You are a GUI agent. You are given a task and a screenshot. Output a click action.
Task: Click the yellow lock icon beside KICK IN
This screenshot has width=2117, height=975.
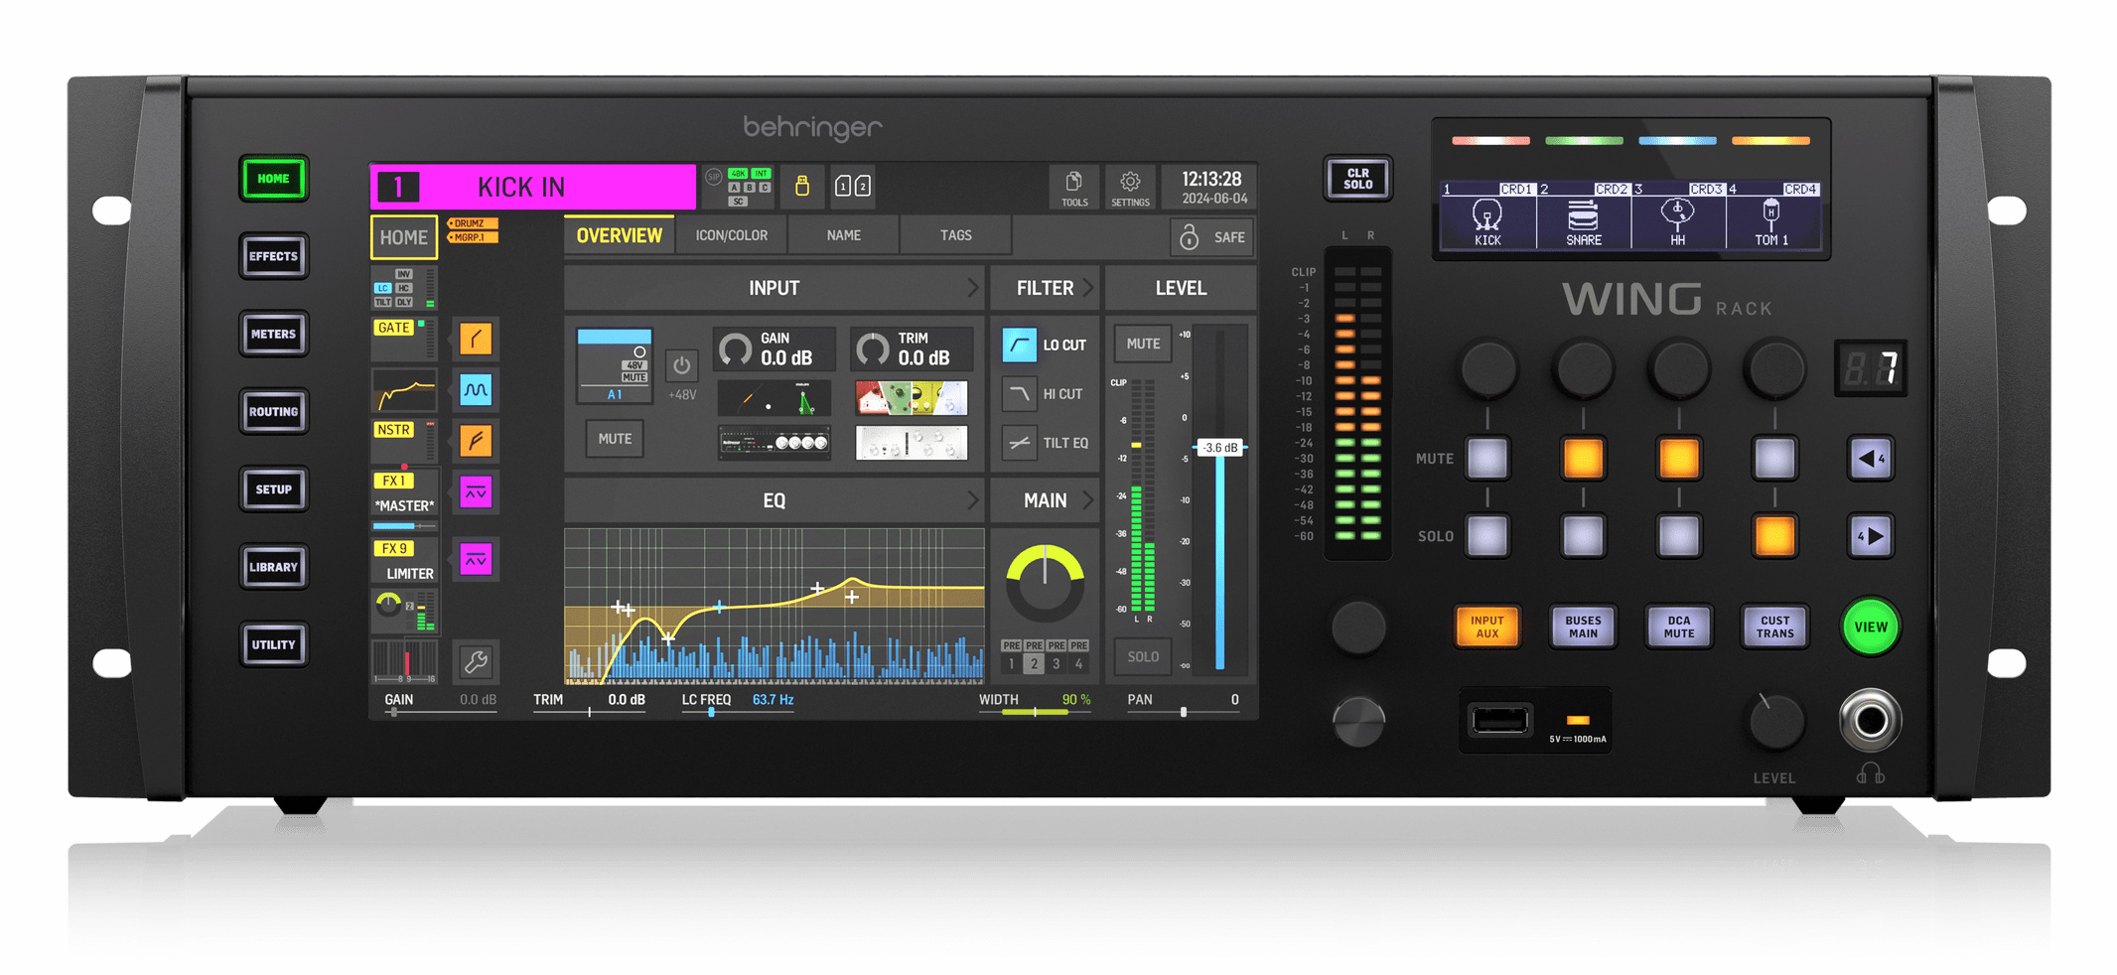click(x=802, y=186)
